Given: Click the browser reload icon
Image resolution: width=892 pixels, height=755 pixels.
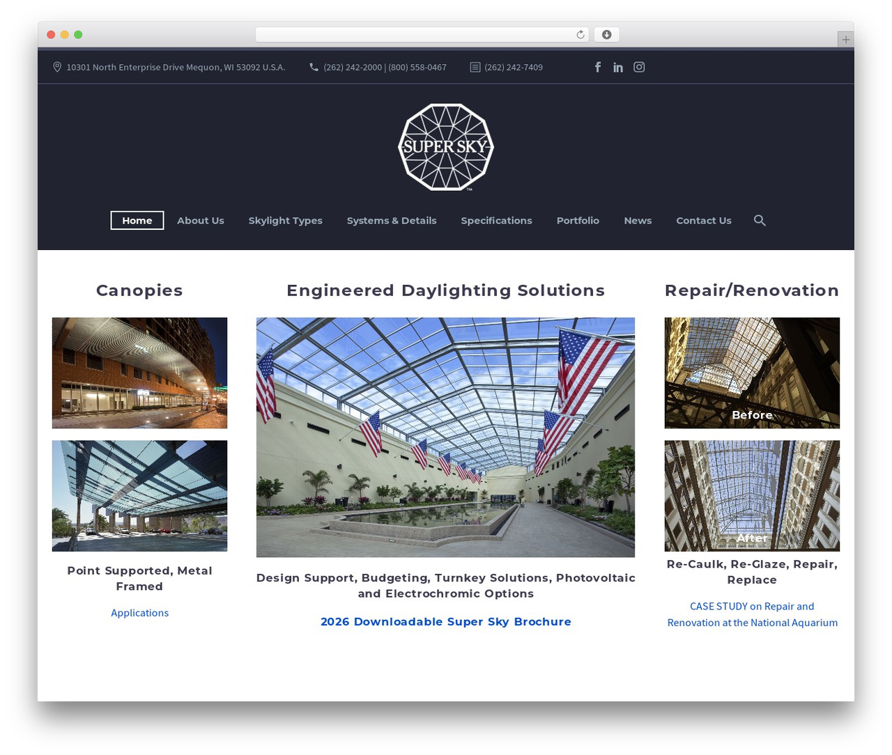Looking at the screenshot, I should coord(580,35).
